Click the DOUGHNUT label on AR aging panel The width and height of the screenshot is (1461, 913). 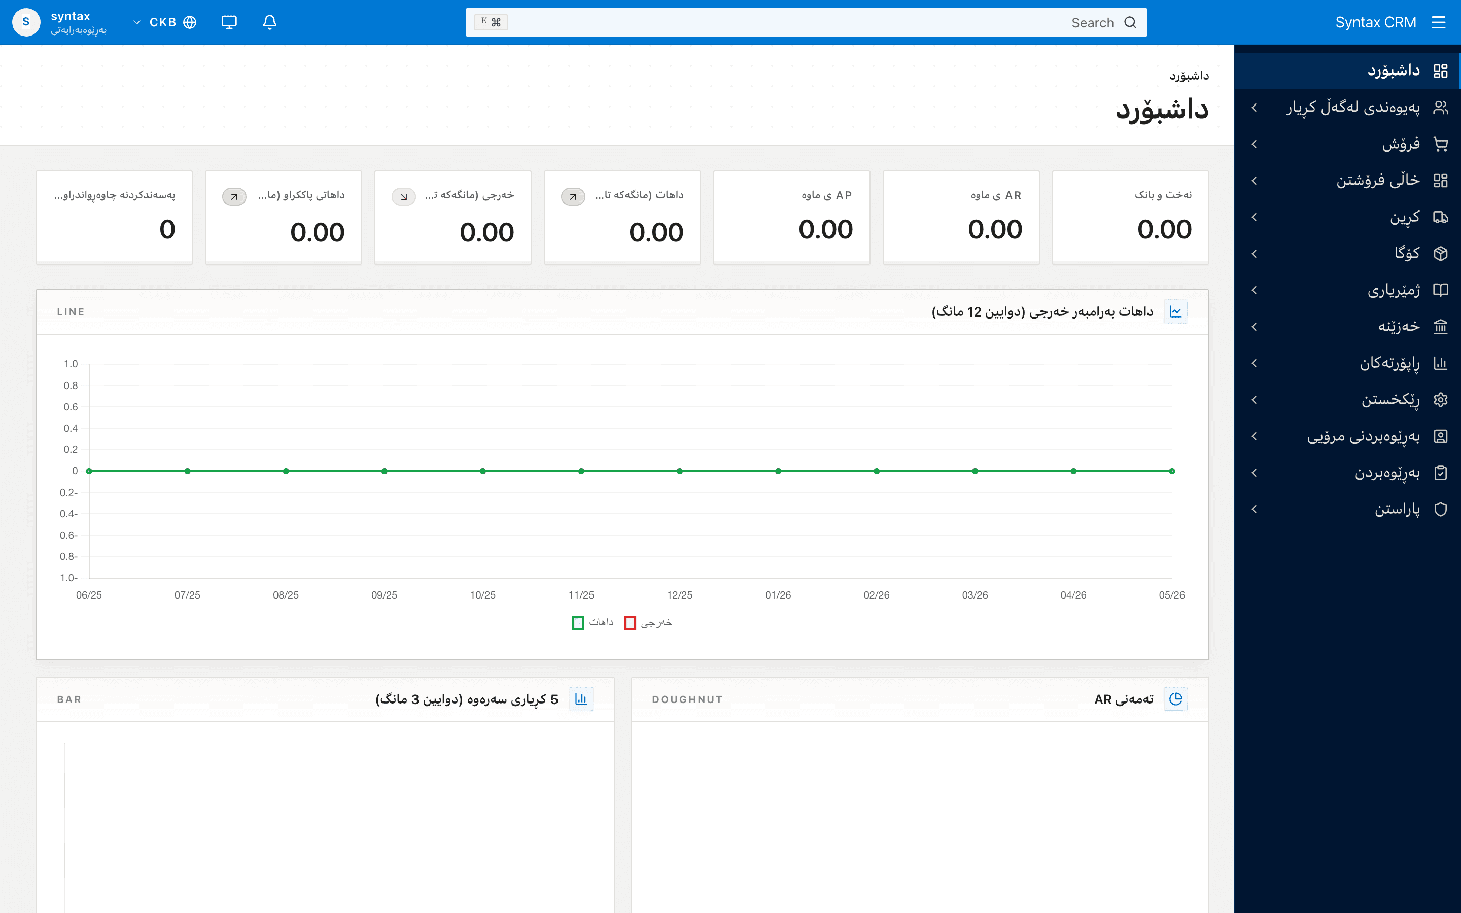click(687, 699)
